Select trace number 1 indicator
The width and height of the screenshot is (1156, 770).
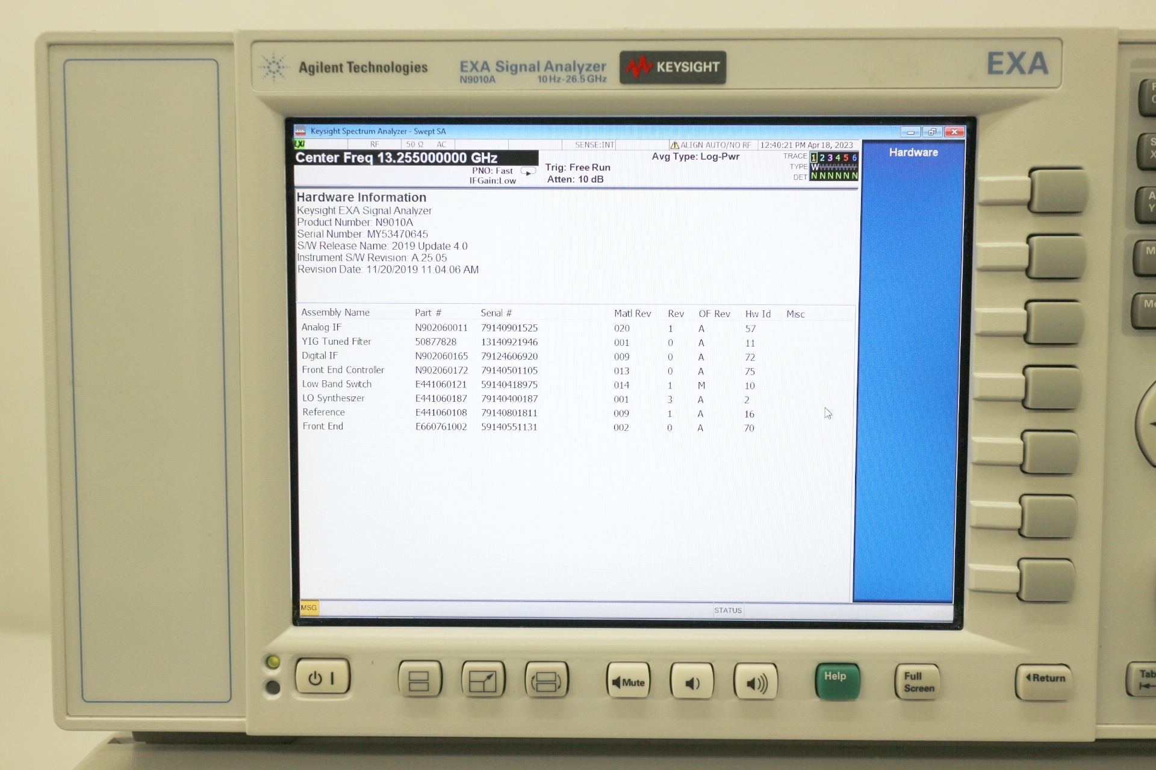[x=814, y=158]
